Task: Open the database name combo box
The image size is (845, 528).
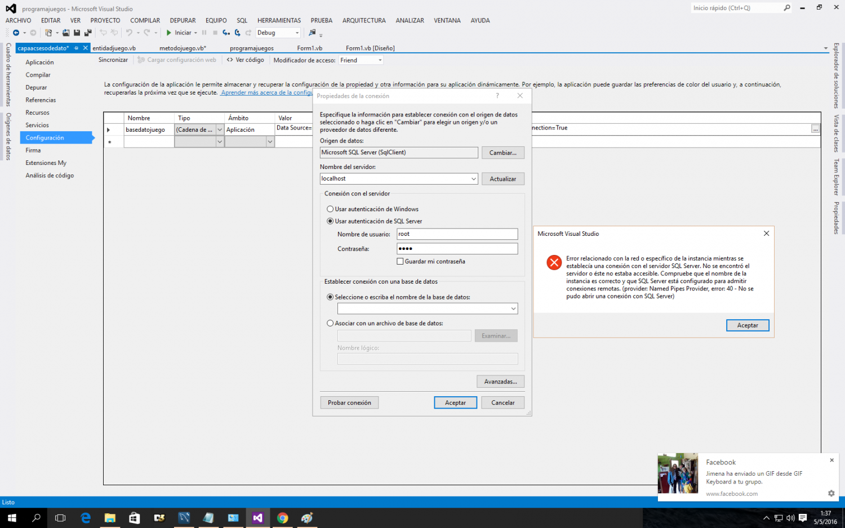Action: pyautogui.click(x=513, y=308)
